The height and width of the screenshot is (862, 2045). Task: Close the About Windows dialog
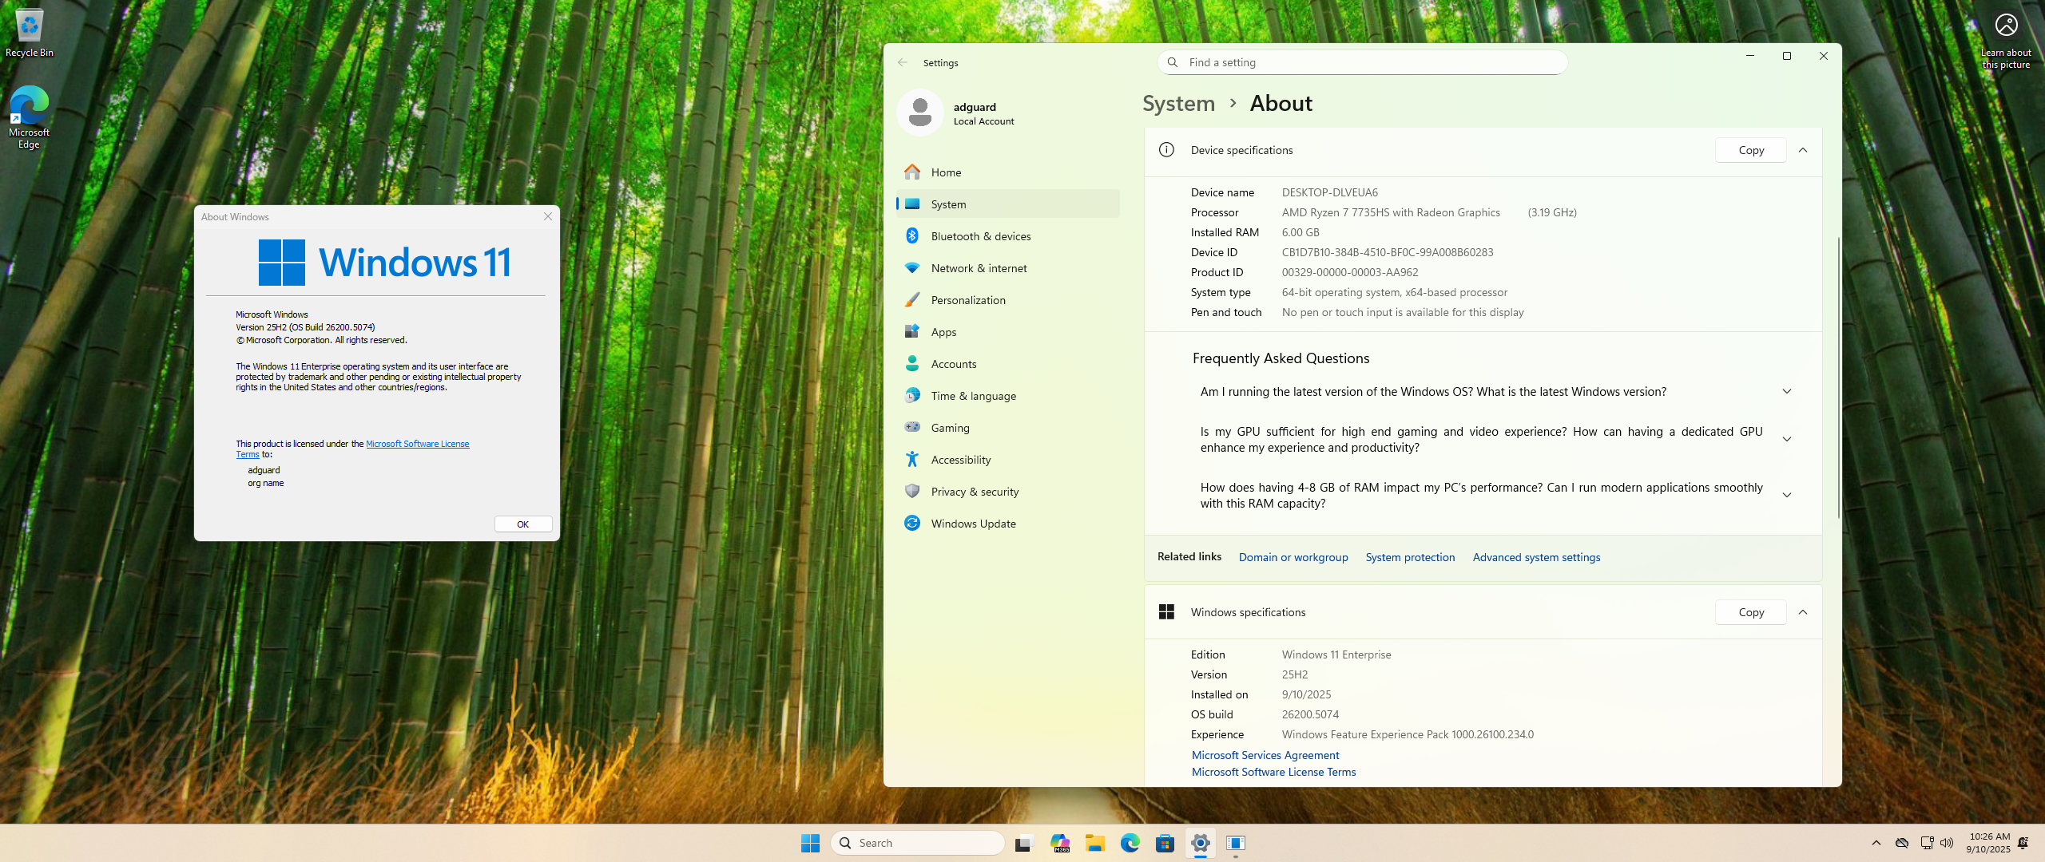point(548,217)
